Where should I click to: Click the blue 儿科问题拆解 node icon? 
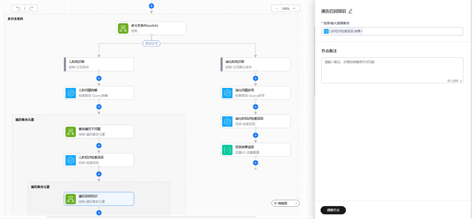pyautogui.click(x=71, y=93)
